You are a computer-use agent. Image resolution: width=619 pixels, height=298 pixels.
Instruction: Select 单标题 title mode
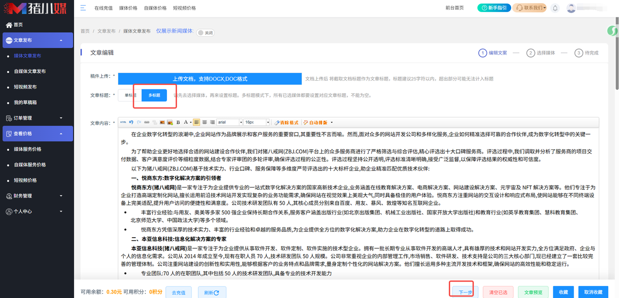pos(130,95)
